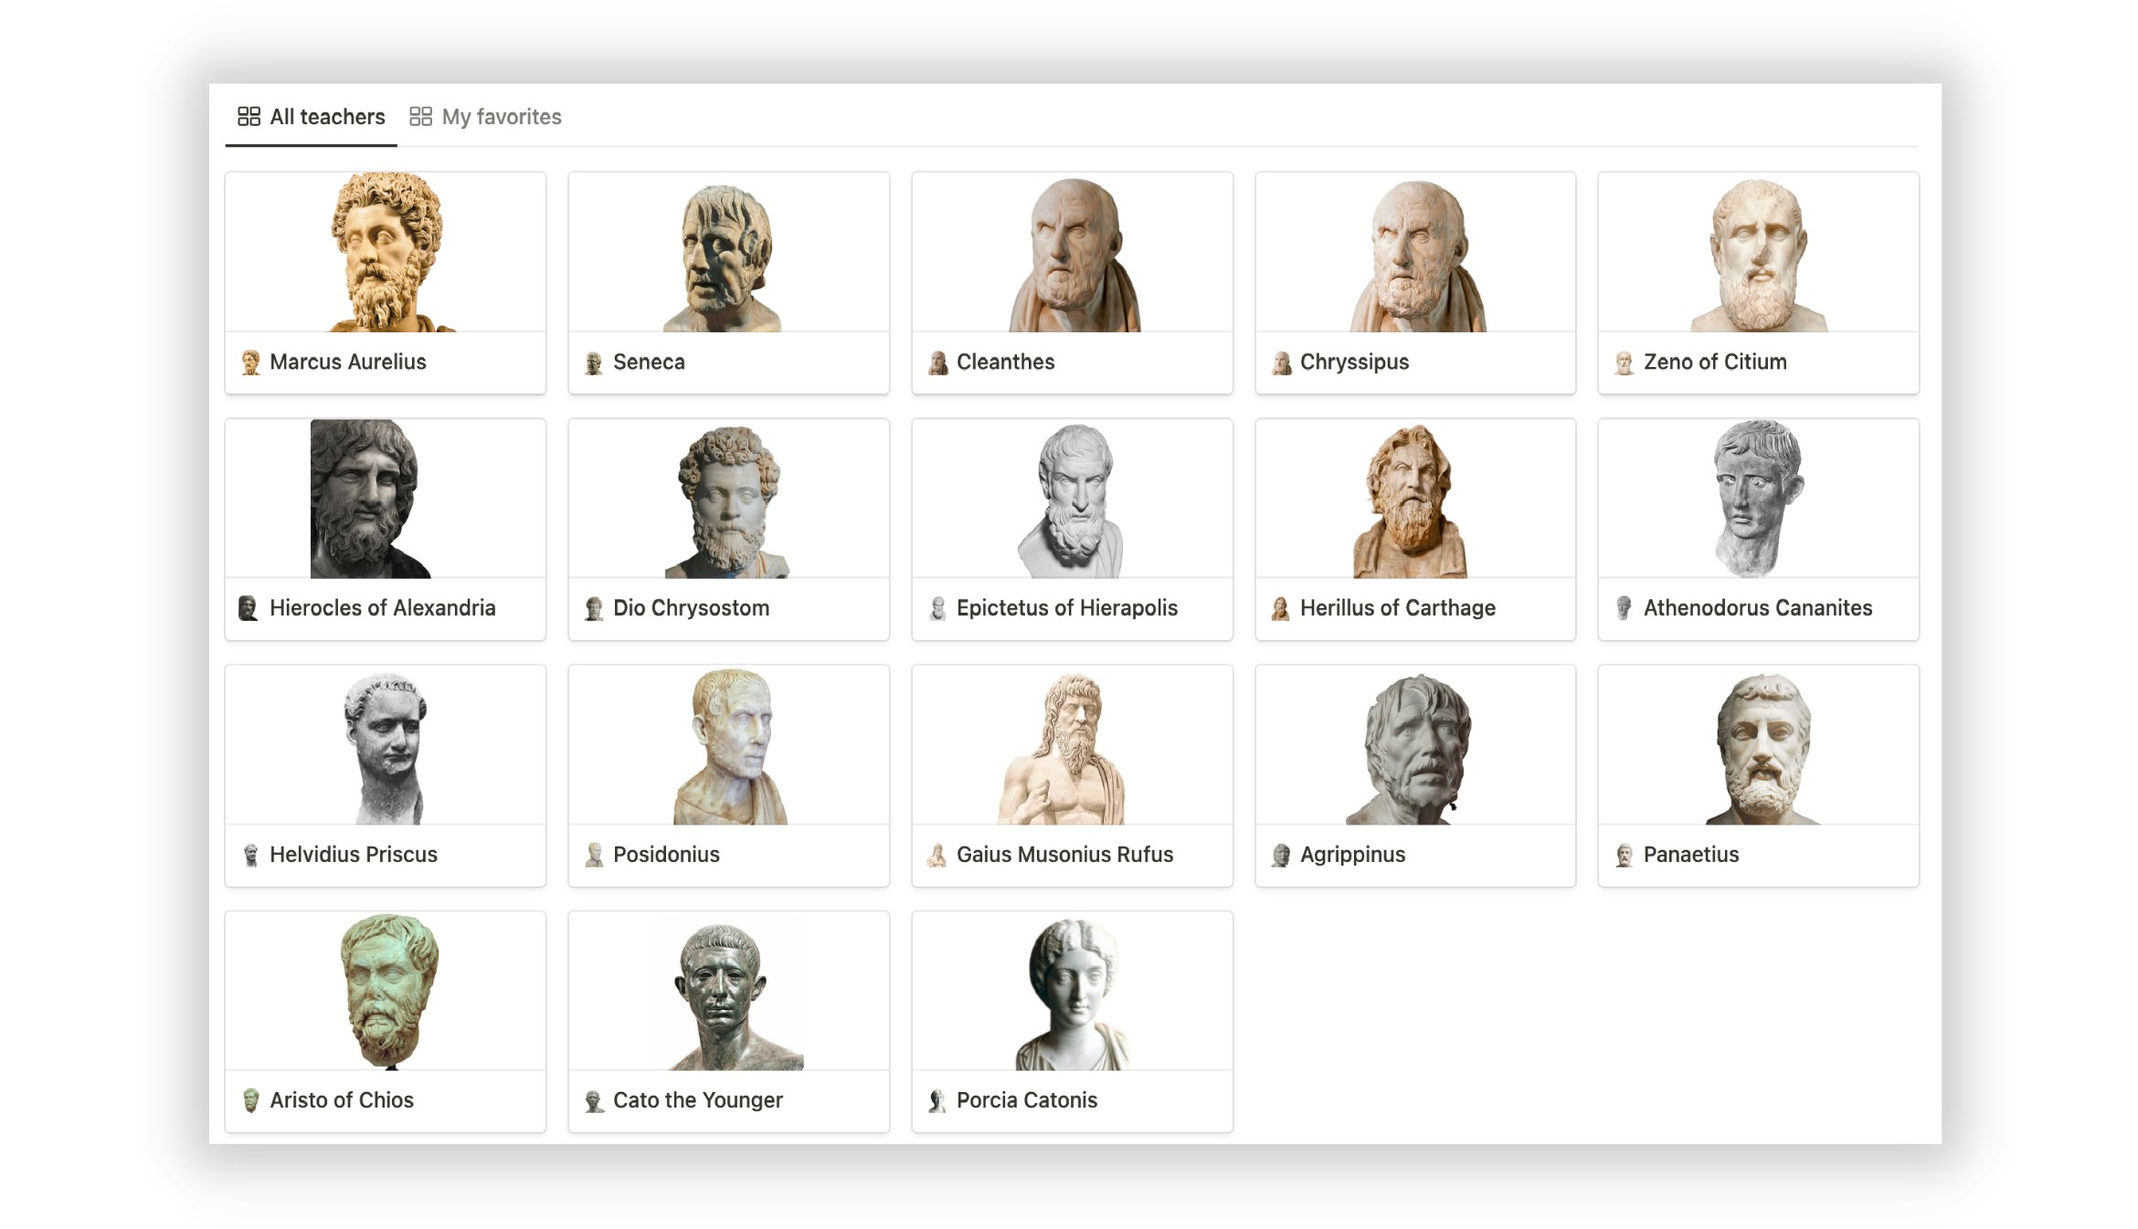Click the Marcus Aurelius avatar icon

click(x=249, y=362)
